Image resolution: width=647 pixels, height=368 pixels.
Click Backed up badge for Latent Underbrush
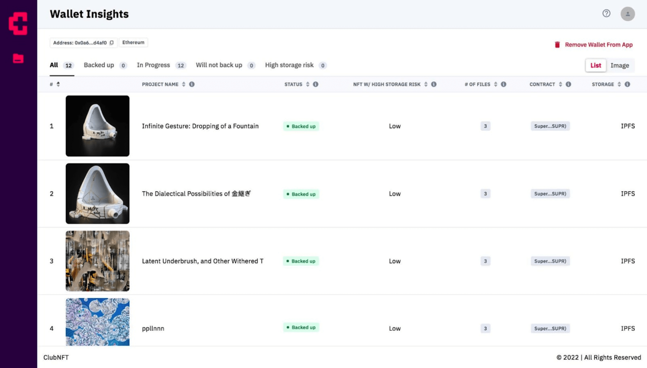(301, 261)
